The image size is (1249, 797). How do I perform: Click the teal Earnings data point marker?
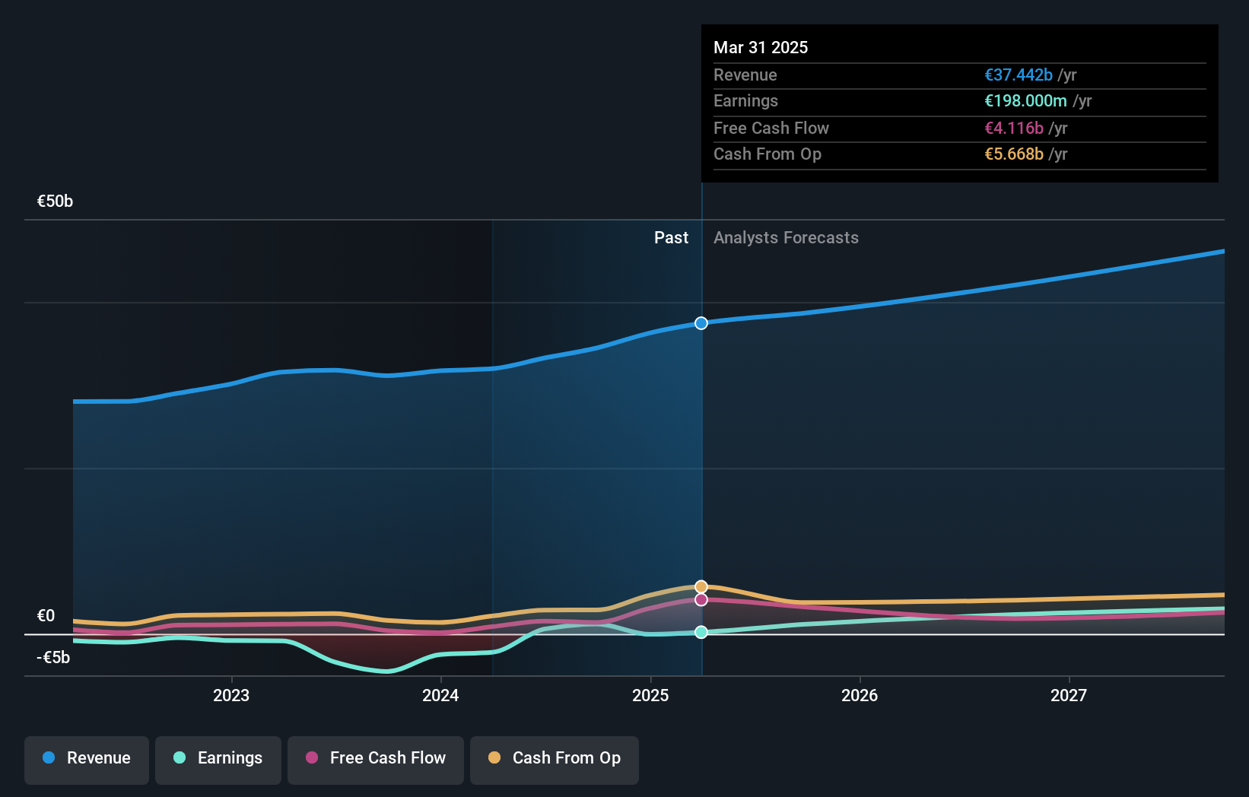(x=701, y=632)
